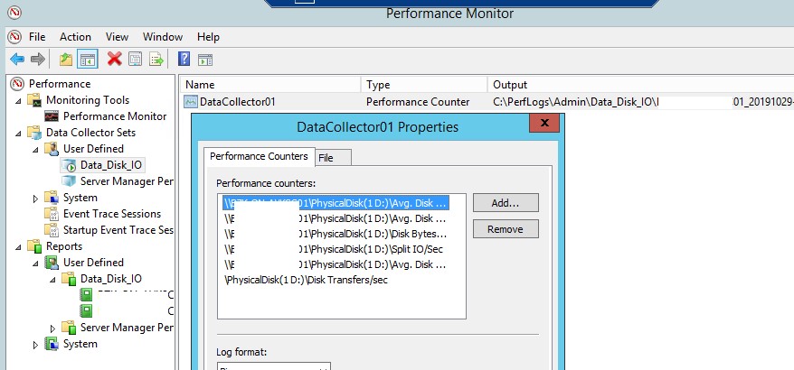Open Performance Monitor under Monitoring Tools

(x=115, y=116)
